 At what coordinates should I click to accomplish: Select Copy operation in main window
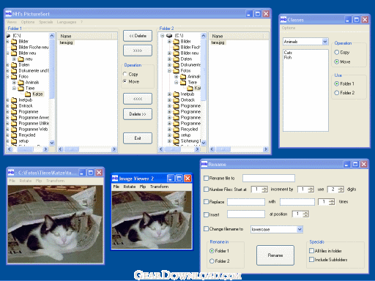[125, 74]
